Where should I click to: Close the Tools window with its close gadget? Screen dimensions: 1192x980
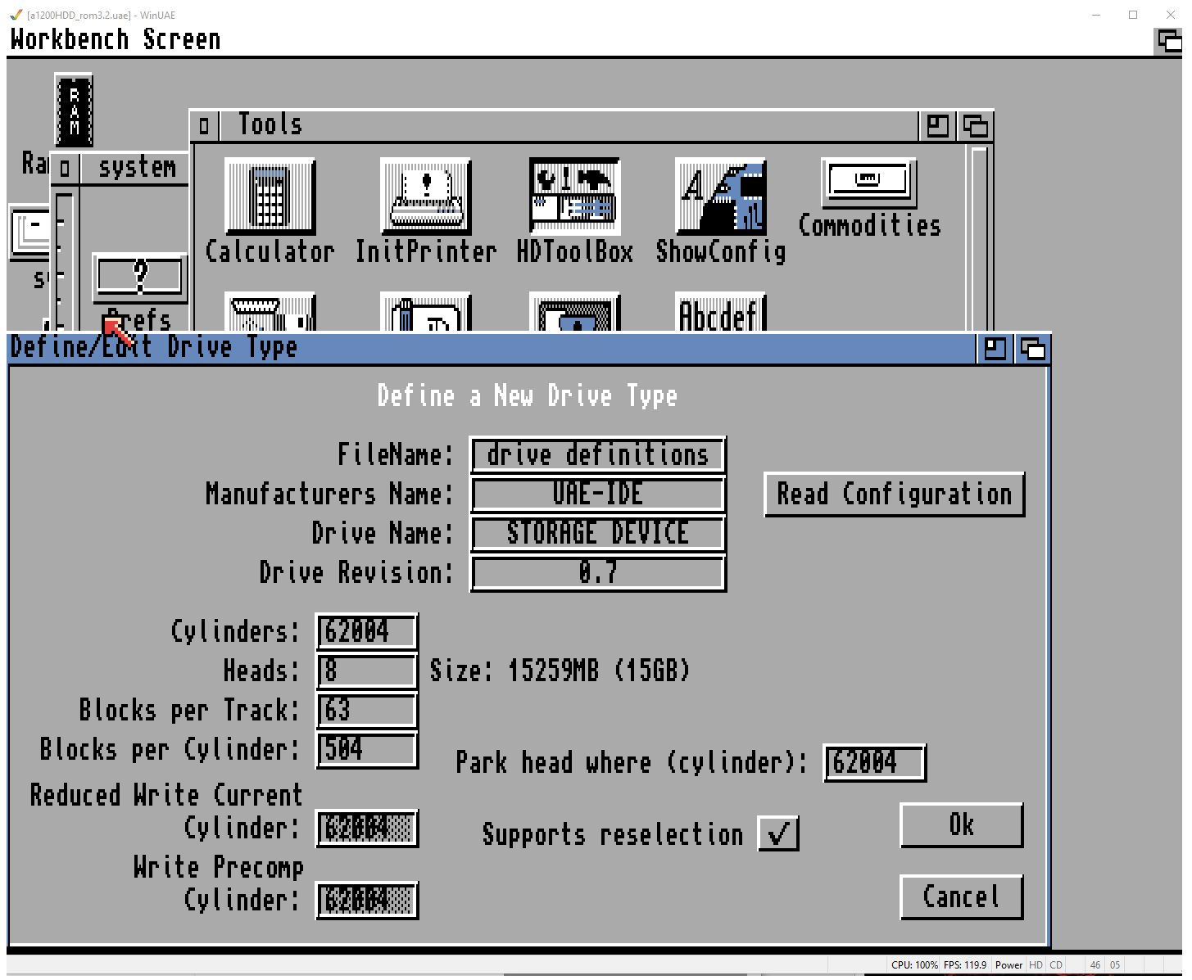pos(204,126)
